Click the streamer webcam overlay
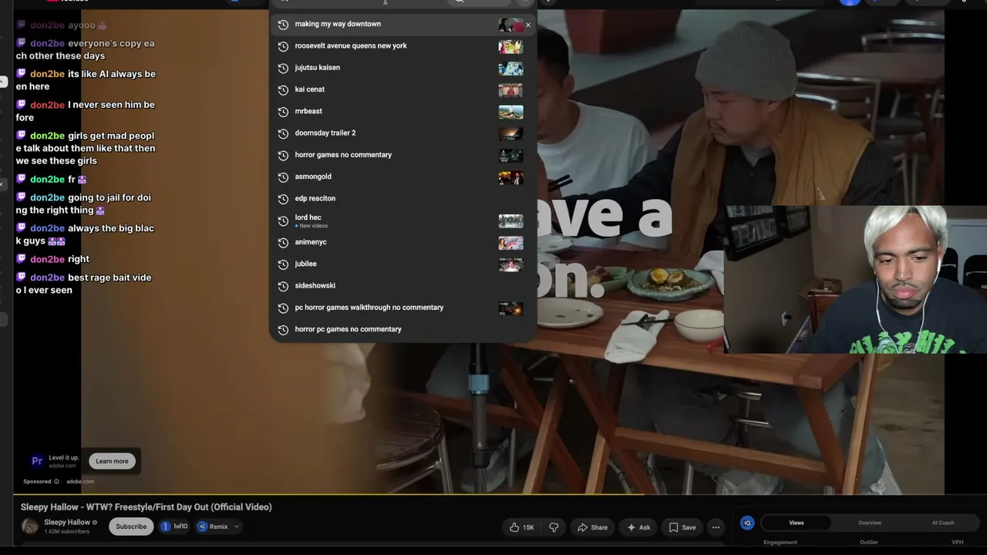This screenshot has height=555, width=987. [856, 279]
